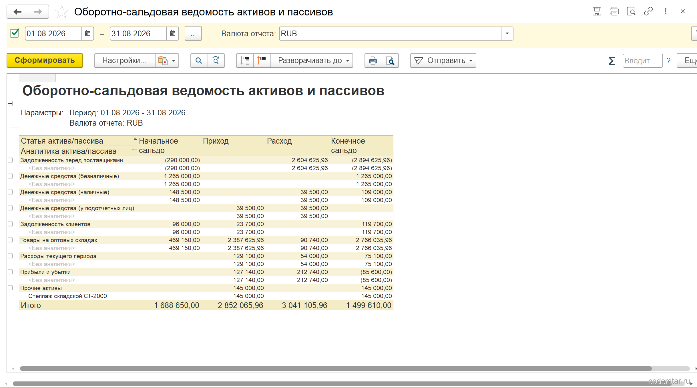Go forward with the right arrow button

point(38,12)
